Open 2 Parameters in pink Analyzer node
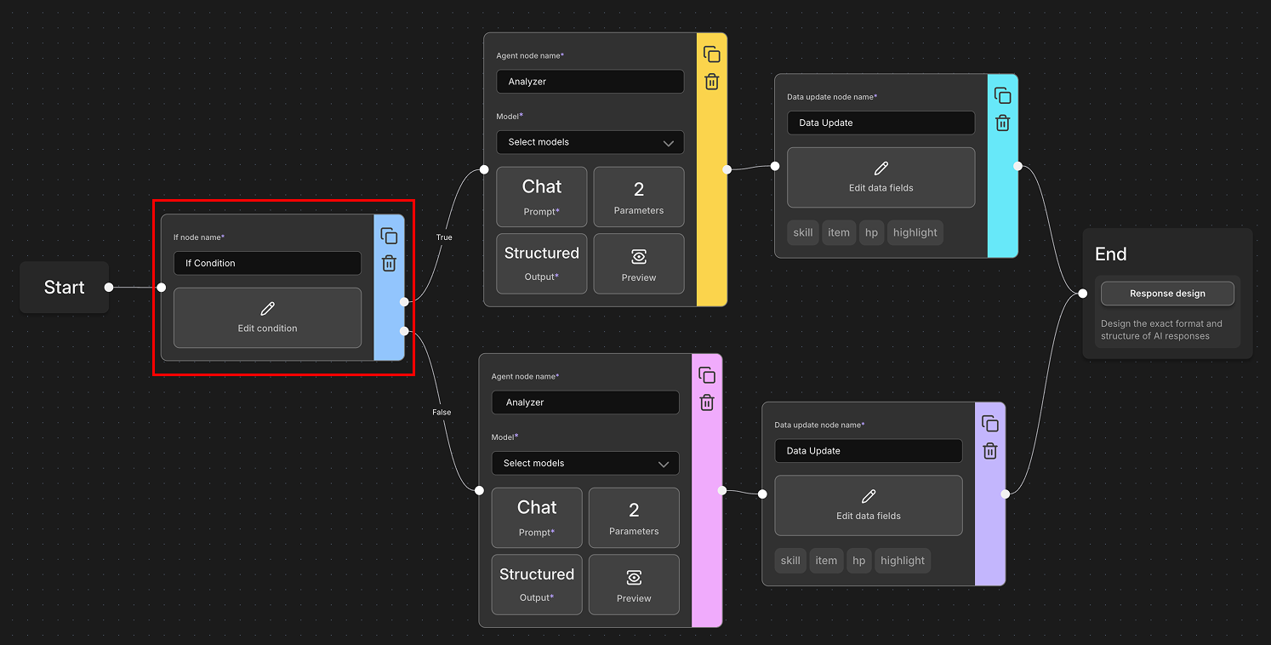 click(x=634, y=517)
